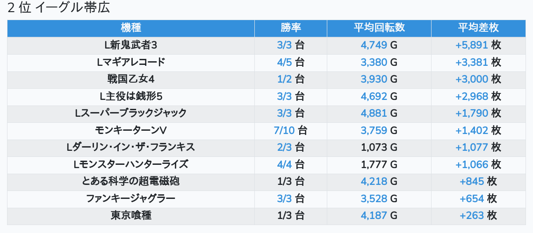Click the 2位 イーグル帯広 heading
533x233 pixels.
coord(59,8)
